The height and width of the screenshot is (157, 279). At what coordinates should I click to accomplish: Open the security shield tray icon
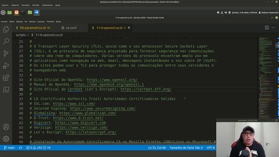click(218, 13)
